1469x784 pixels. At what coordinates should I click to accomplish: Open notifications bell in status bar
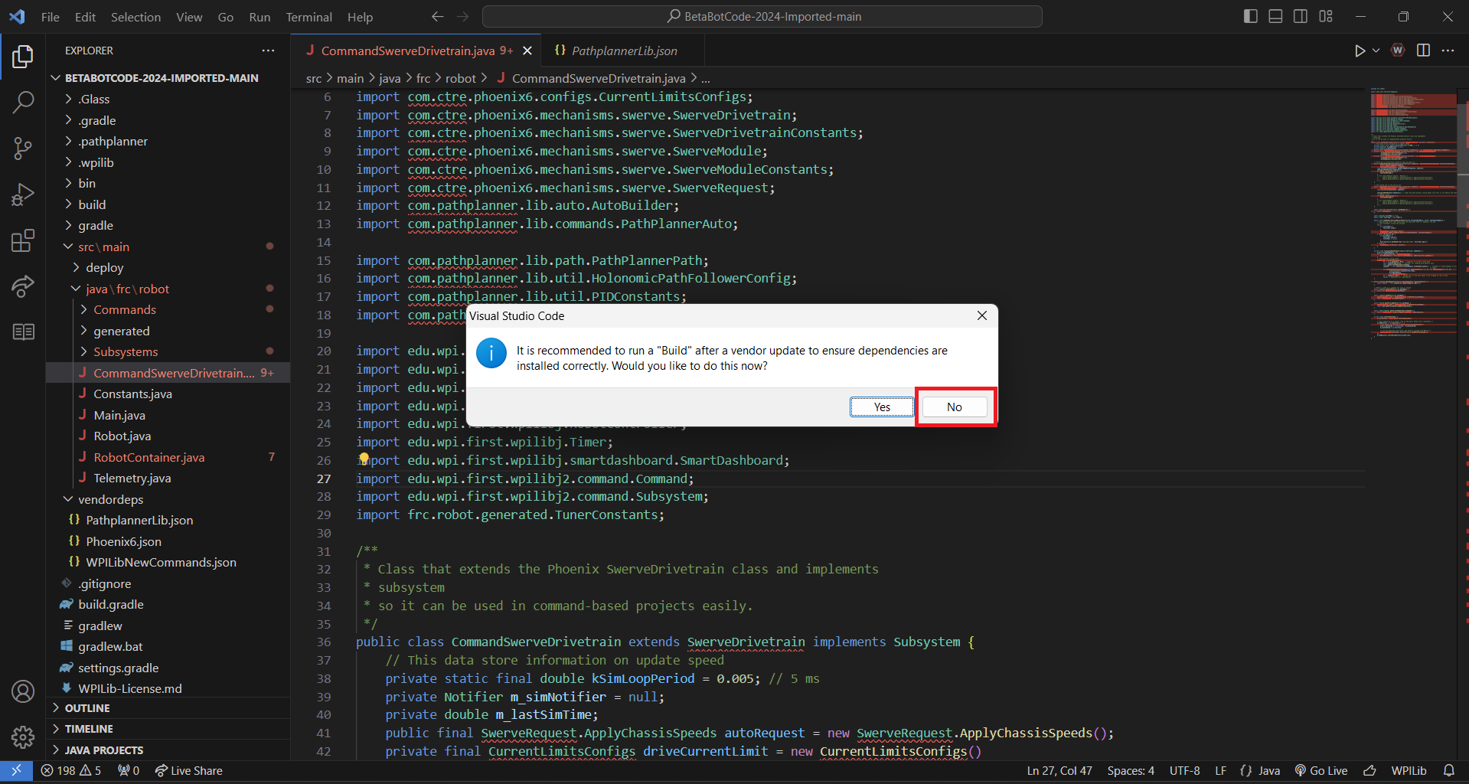point(1448,770)
